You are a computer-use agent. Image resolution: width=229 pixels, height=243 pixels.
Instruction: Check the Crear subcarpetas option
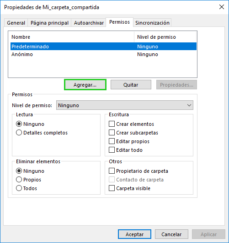[133, 133]
